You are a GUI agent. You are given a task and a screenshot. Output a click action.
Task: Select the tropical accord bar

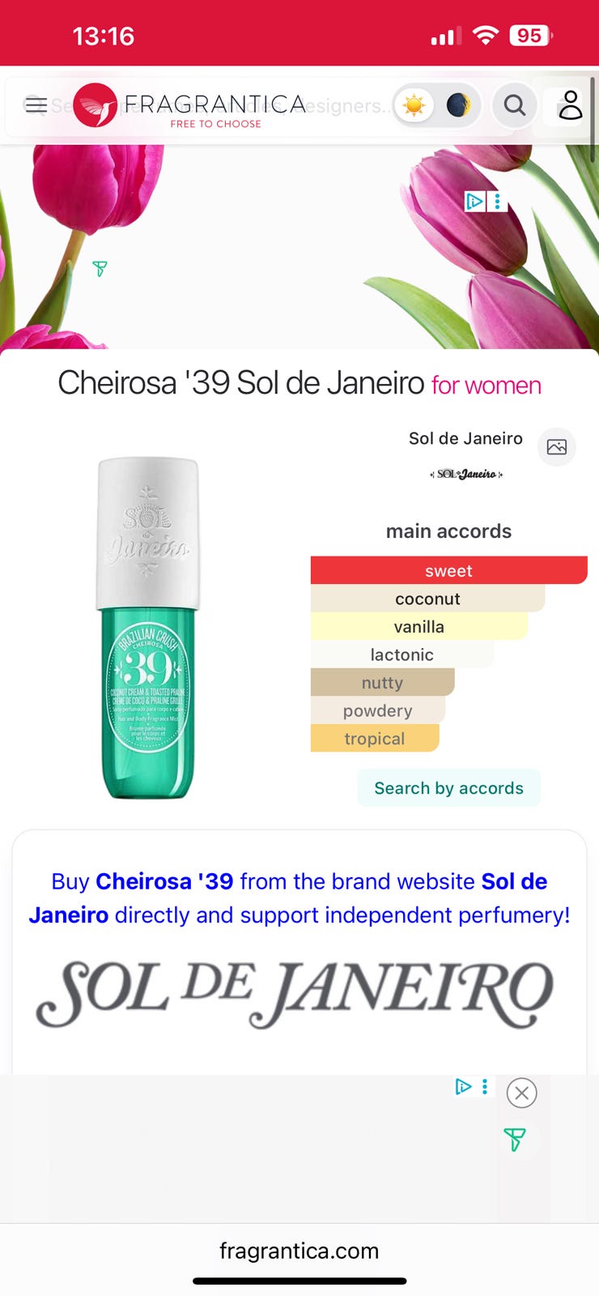[375, 738]
